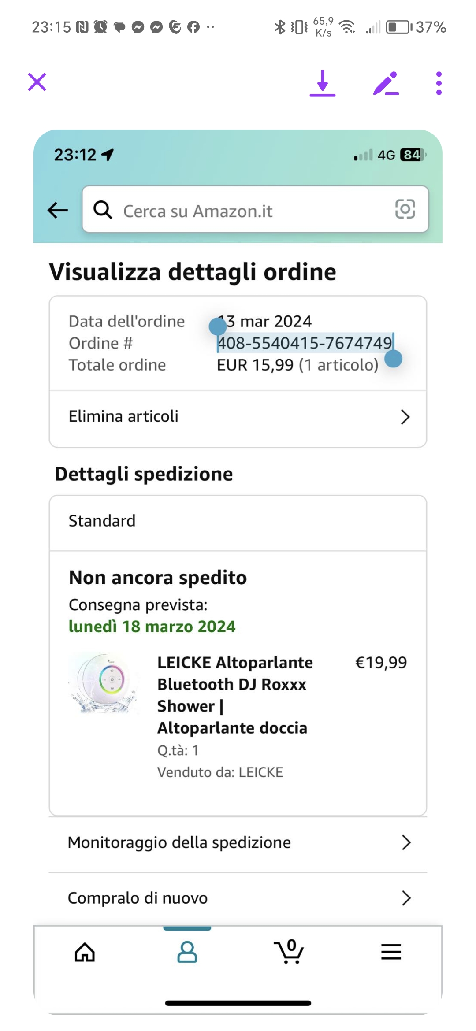Tap the right text selection handle
476x1031 pixels.
click(394, 359)
